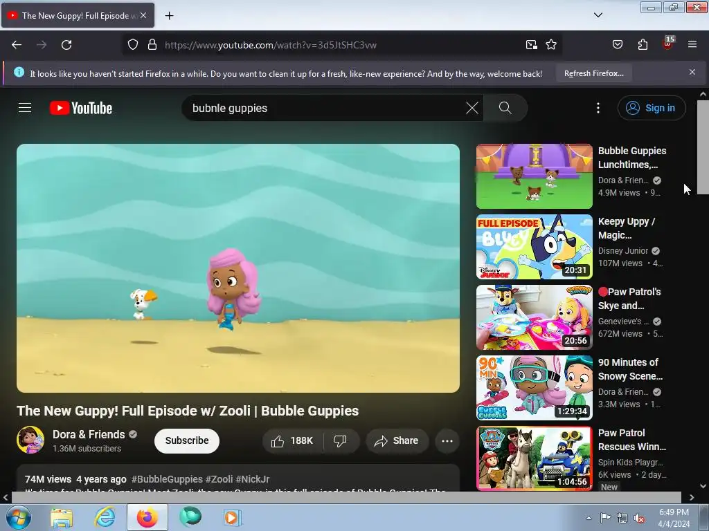Close the New Guppy video tab
This screenshot has height=531, width=709.
143,15
